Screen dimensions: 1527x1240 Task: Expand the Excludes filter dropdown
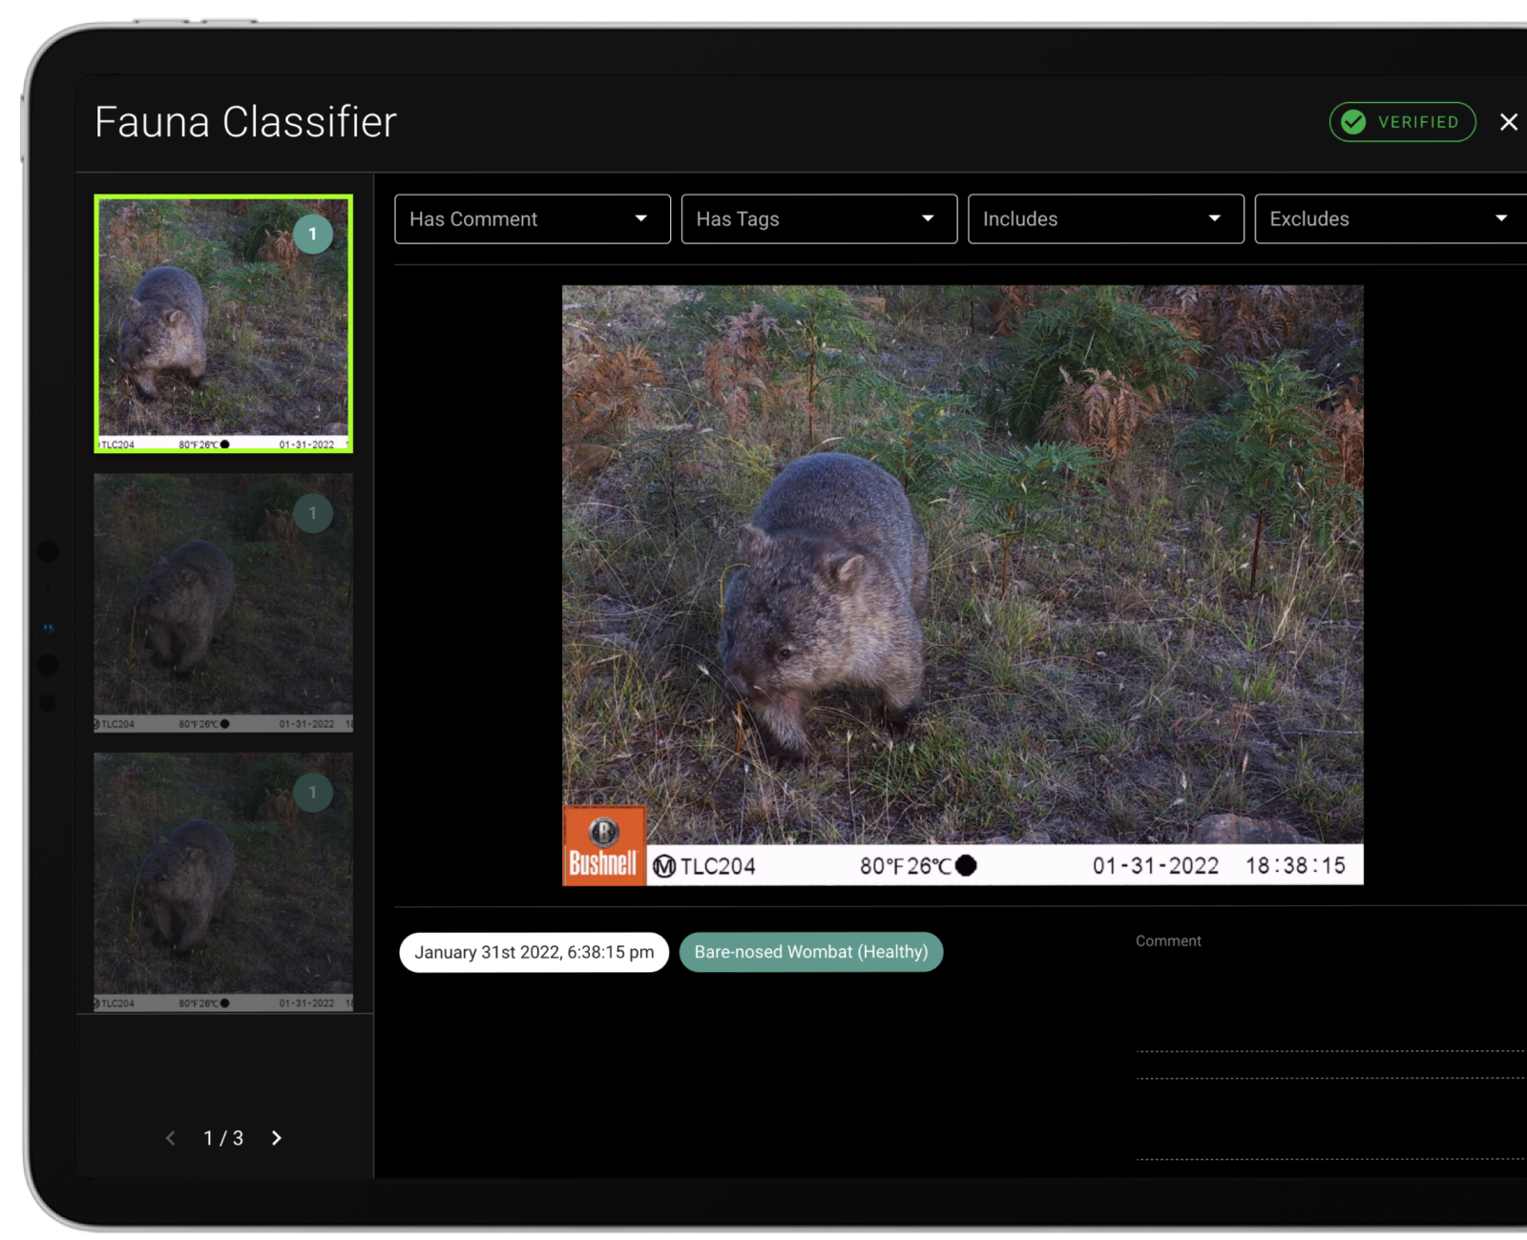tap(1391, 219)
